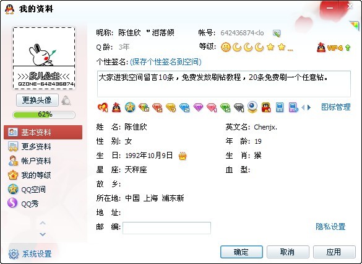Click the 62% profile completion bar
Viewport: 362px width, 264px height.
[x=44, y=115]
